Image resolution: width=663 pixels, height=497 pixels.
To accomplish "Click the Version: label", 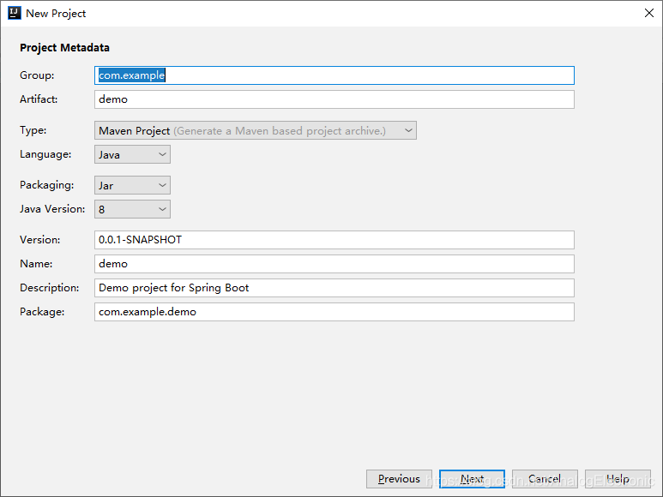I will click(39, 240).
